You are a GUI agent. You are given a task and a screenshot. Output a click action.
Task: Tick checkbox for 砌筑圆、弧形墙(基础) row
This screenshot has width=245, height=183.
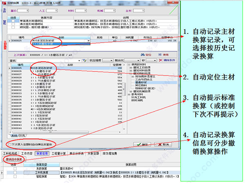[13, 27]
